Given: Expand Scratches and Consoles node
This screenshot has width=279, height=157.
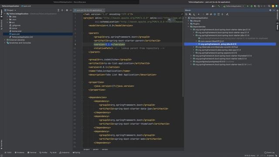Looking at the screenshot, I should [5, 43].
